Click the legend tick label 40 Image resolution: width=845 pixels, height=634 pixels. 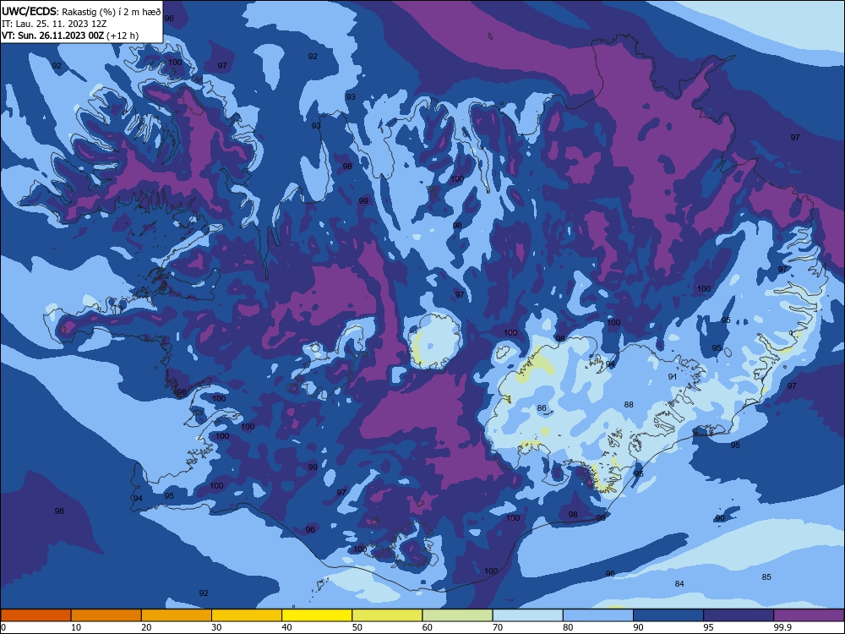tap(287, 627)
